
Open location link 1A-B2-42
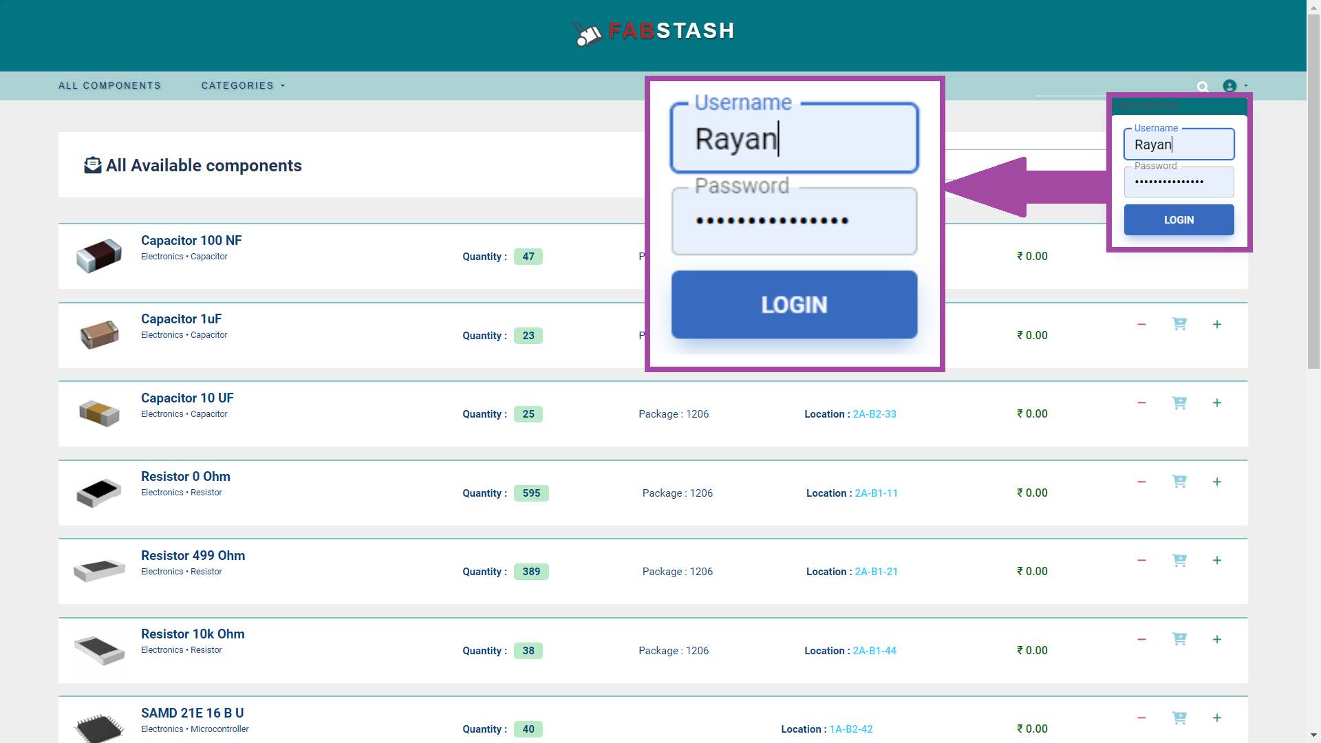pos(851,729)
